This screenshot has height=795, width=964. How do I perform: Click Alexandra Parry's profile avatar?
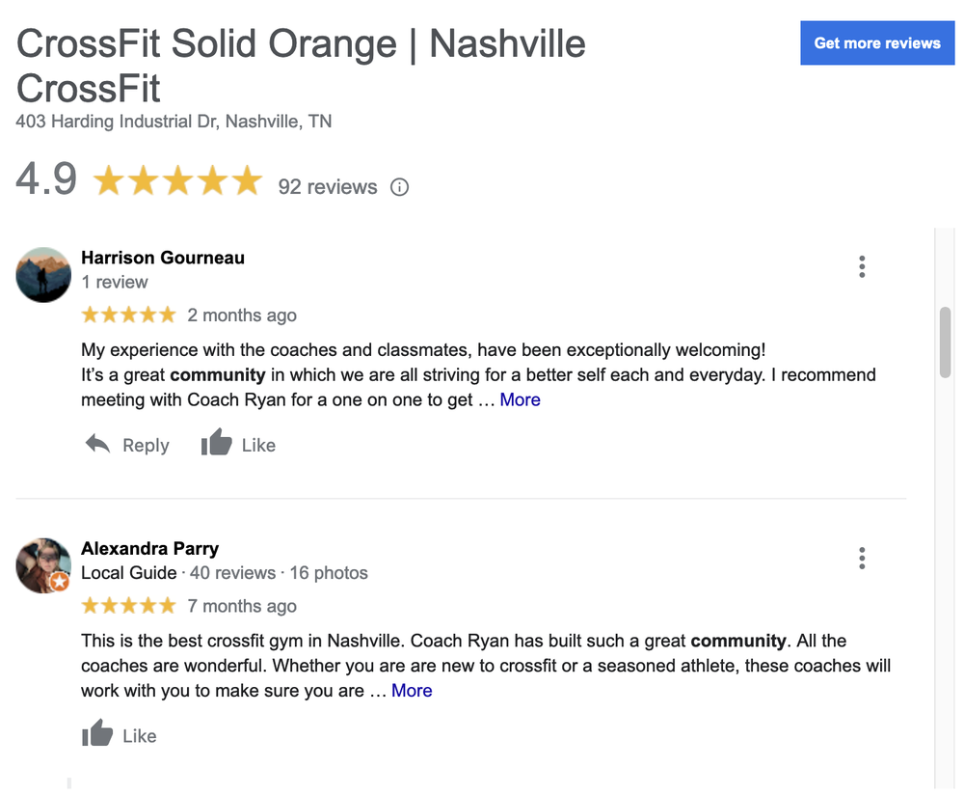[x=43, y=565]
